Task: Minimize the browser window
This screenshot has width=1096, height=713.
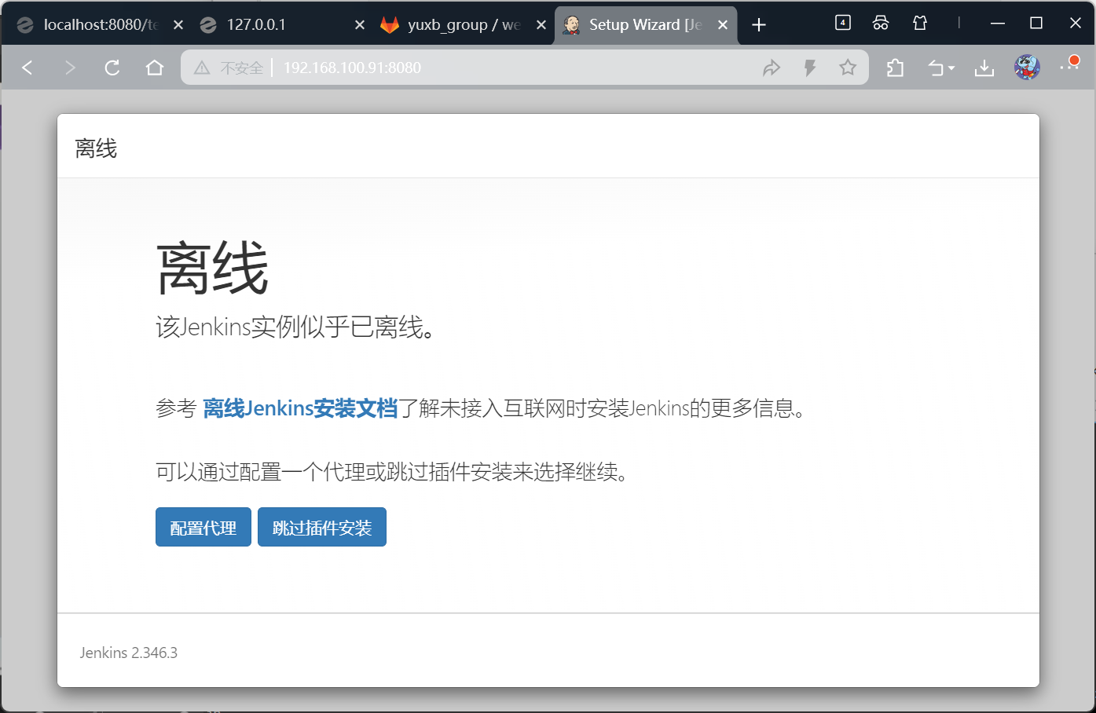Action: point(998,24)
